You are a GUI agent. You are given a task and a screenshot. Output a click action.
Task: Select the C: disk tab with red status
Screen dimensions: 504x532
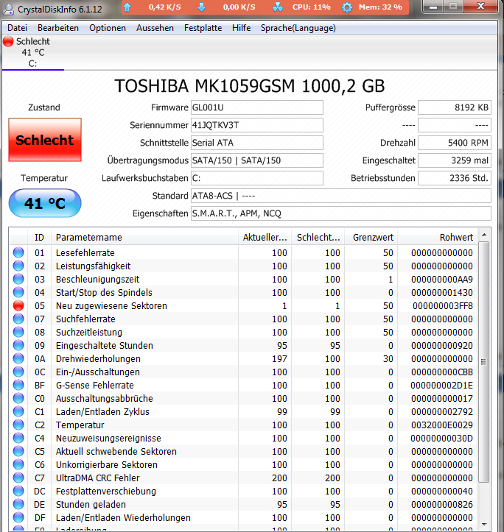[33, 52]
